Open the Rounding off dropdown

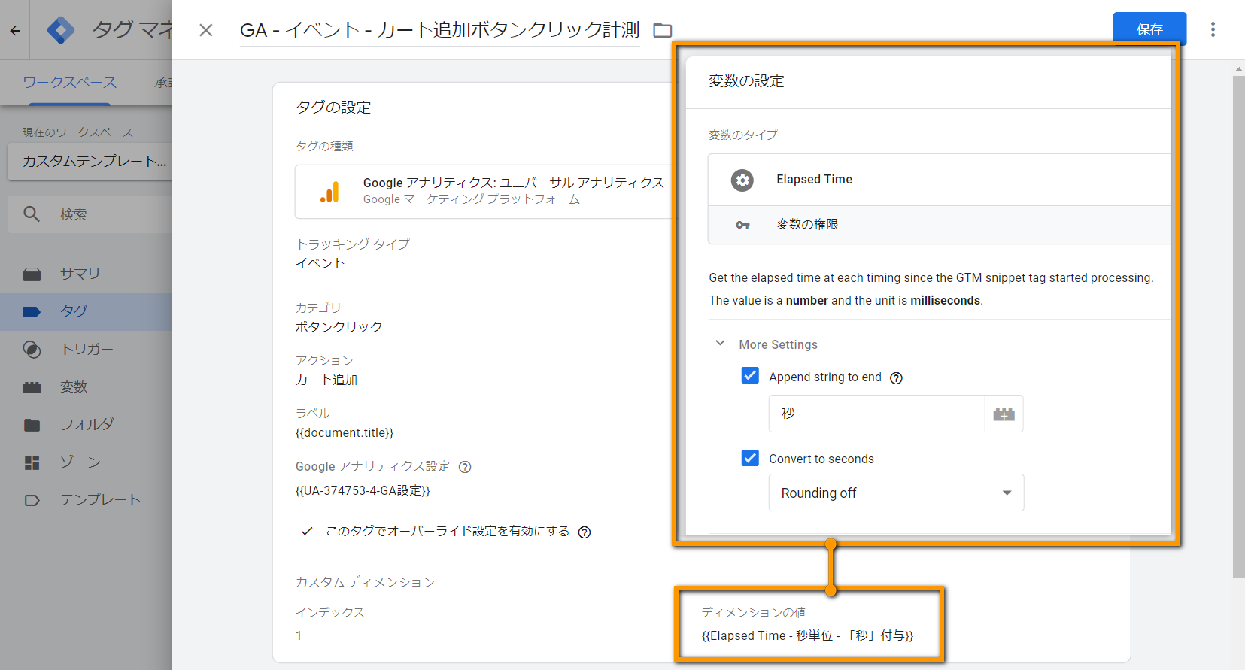896,493
